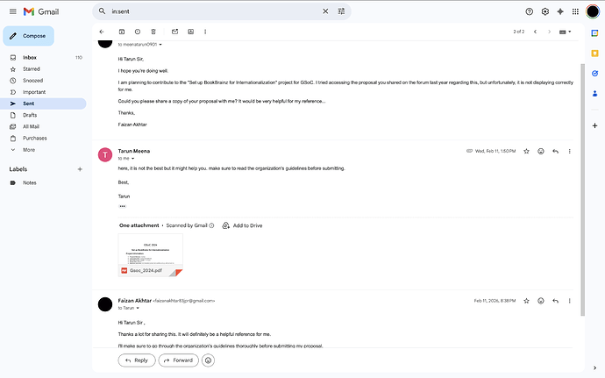Get add-ons with plus icon

click(594, 126)
